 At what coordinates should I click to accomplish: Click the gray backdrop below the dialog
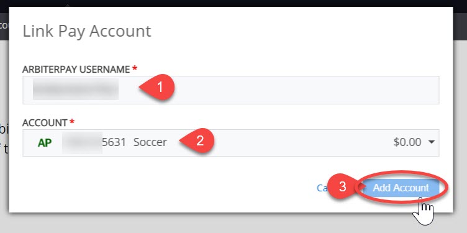pyautogui.click(x=233, y=224)
